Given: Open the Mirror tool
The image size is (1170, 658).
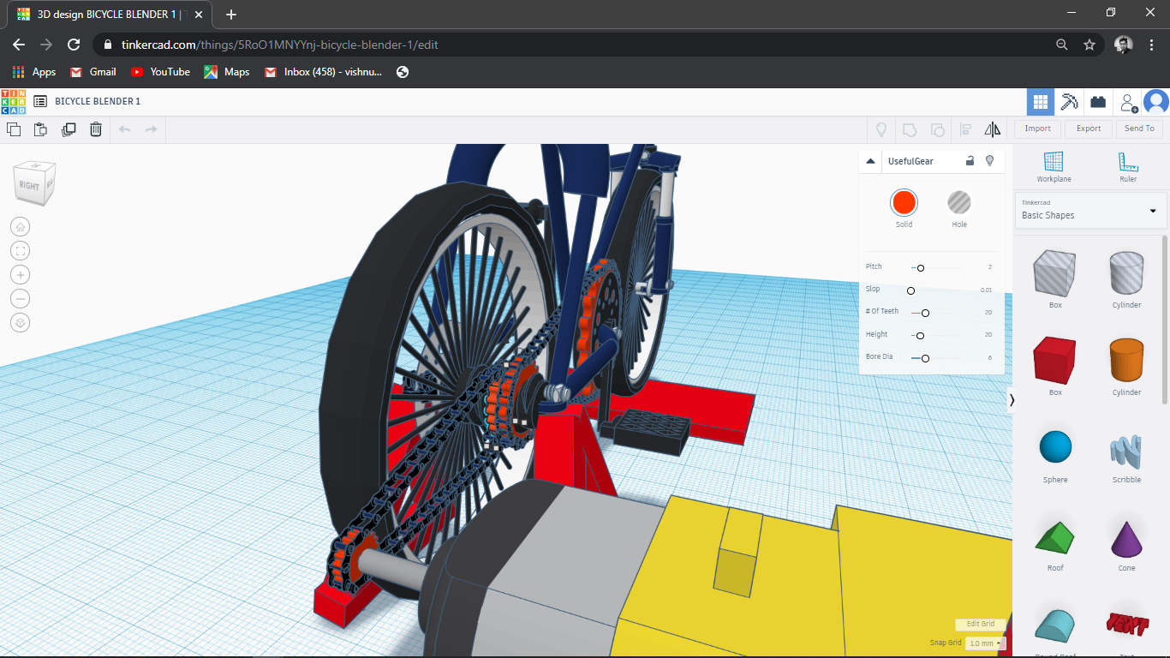Looking at the screenshot, I should pyautogui.click(x=993, y=129).
